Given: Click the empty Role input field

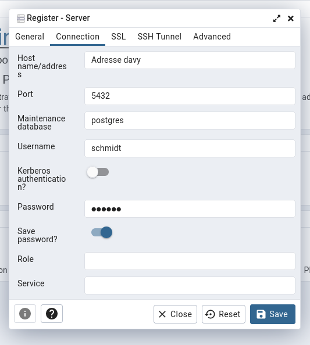Looking at the screenshot, I should coord(190,261).
